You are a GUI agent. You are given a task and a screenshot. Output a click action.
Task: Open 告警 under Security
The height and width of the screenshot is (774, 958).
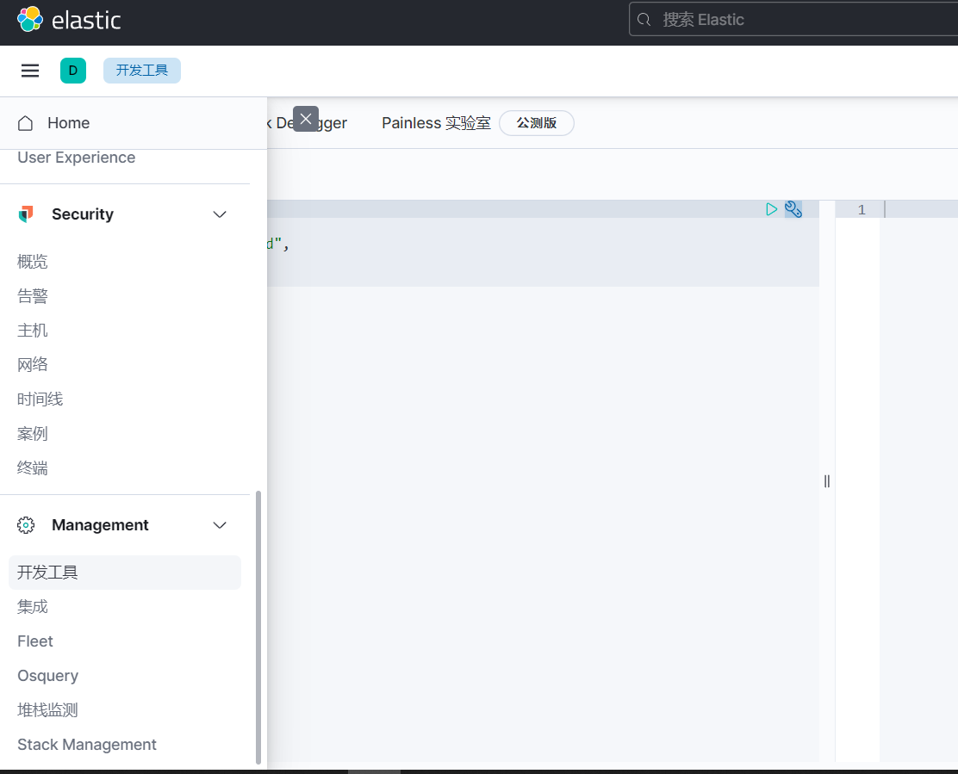(x=33, y=296)
